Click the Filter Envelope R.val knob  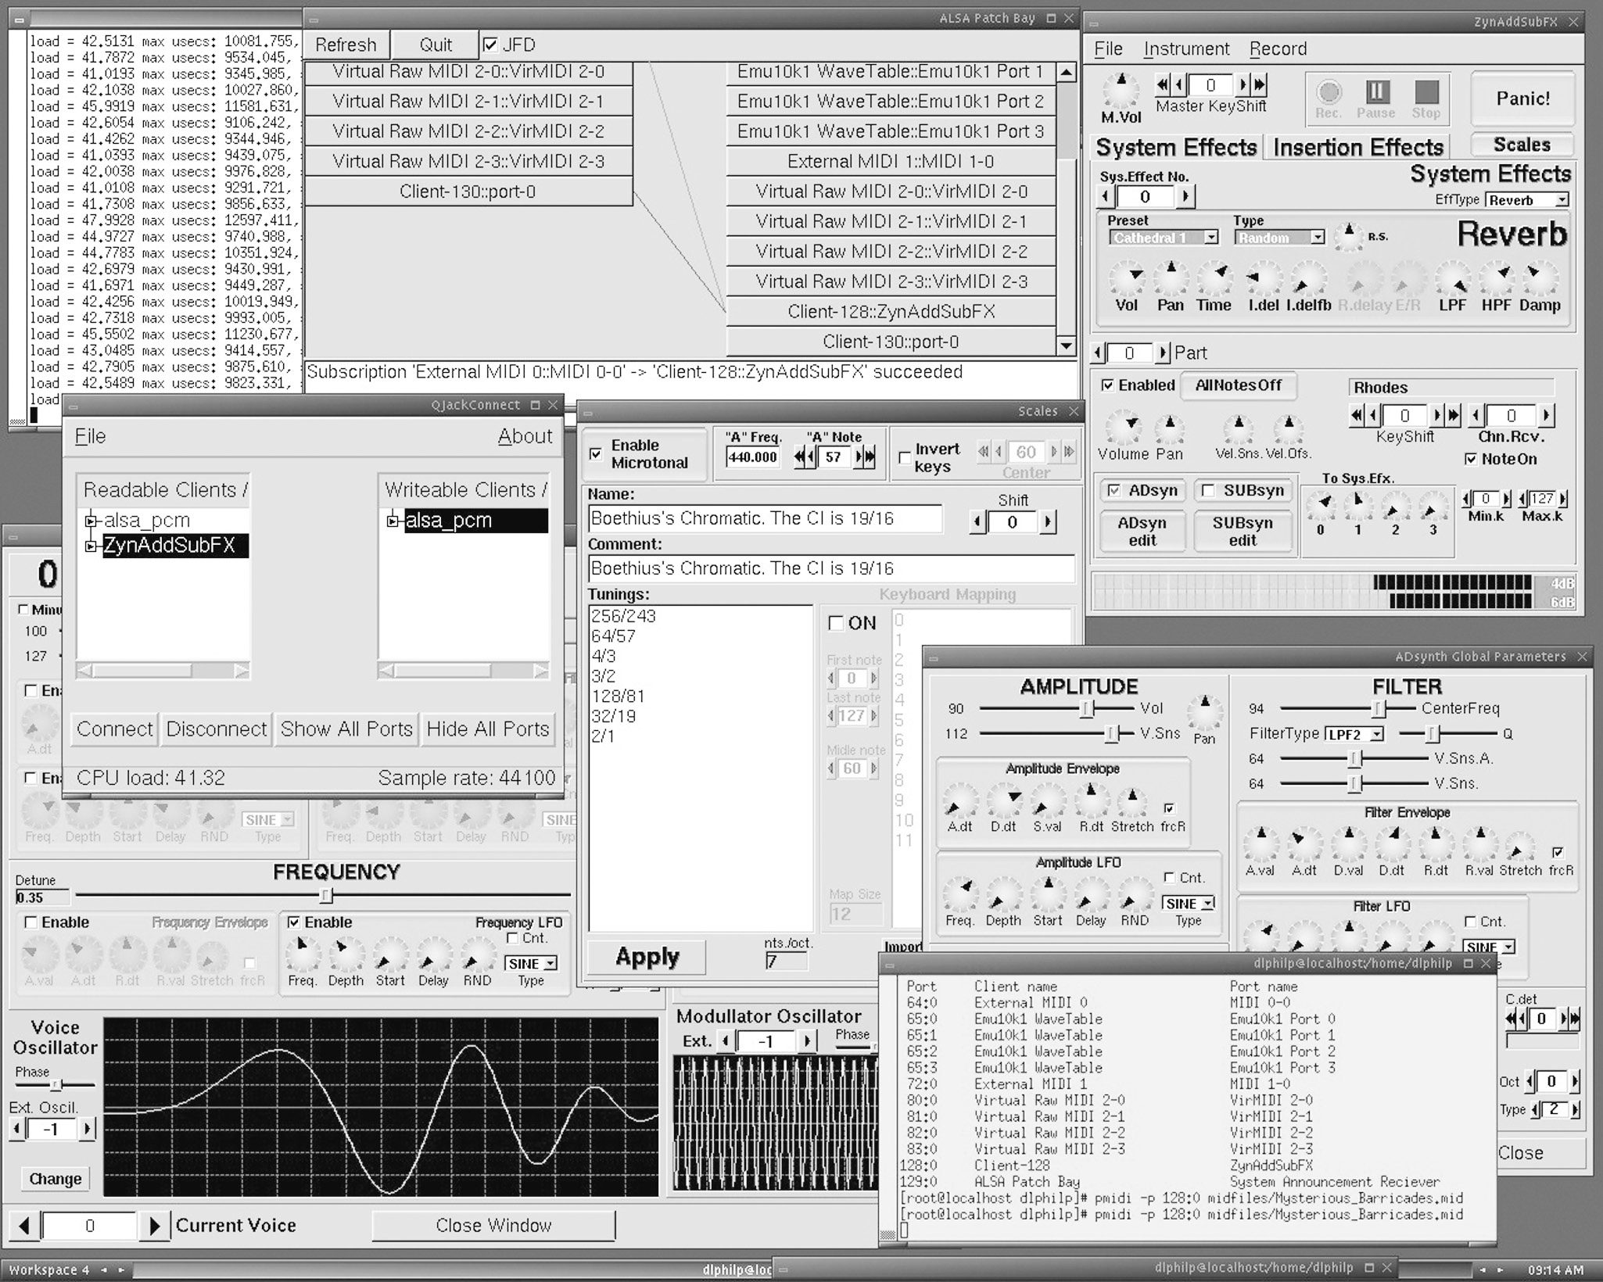1479,845
